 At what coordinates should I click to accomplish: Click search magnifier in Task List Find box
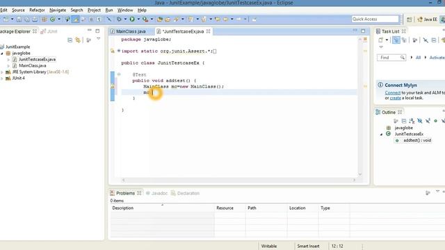[x=402, y=58]
